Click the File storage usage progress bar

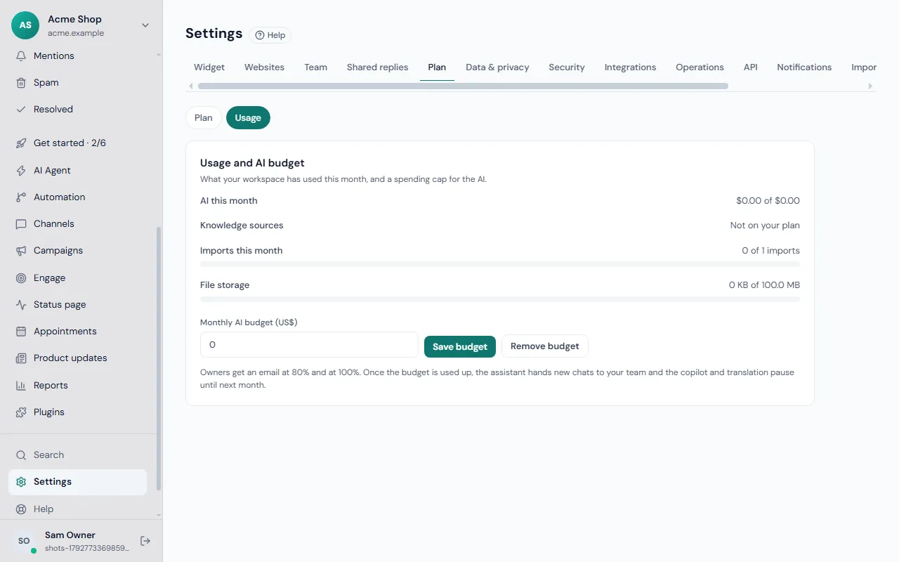[x=500, y=299]
